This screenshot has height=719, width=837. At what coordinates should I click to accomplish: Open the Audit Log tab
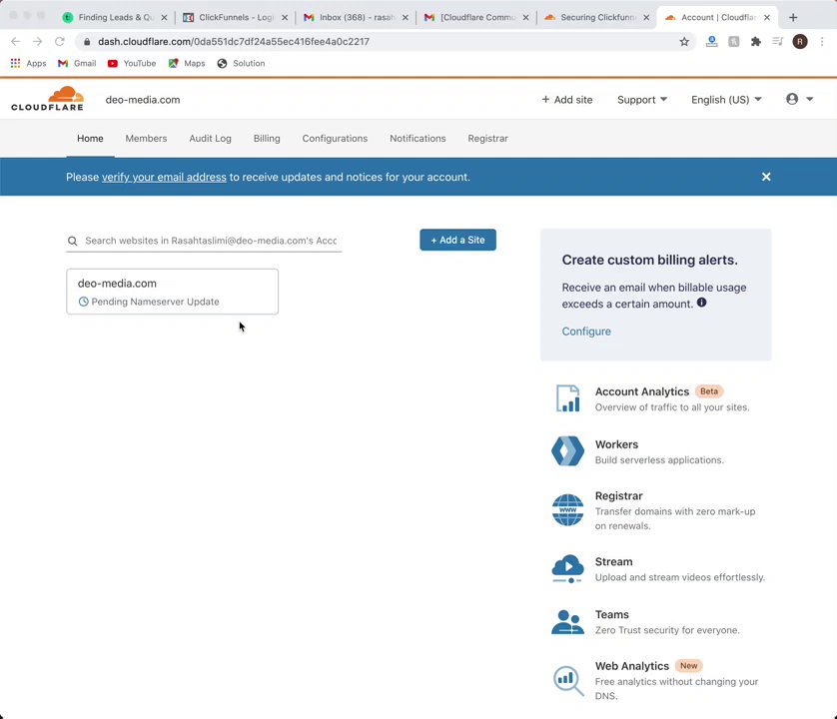pyautogui.click(x=211, y=138)
